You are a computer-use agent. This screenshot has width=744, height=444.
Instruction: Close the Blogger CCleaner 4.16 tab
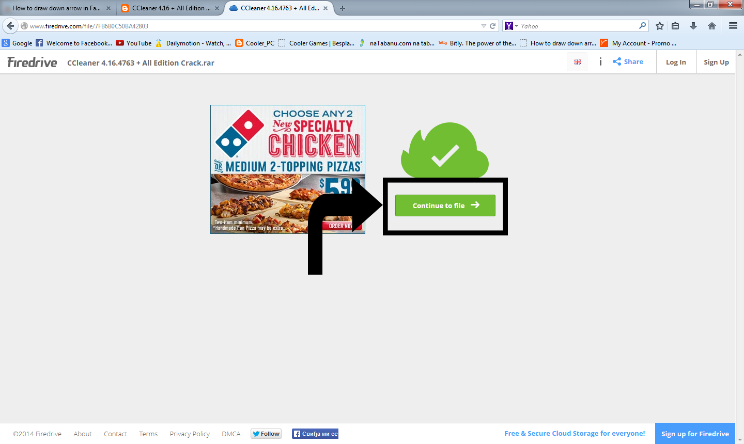click(x=217, y=8)
